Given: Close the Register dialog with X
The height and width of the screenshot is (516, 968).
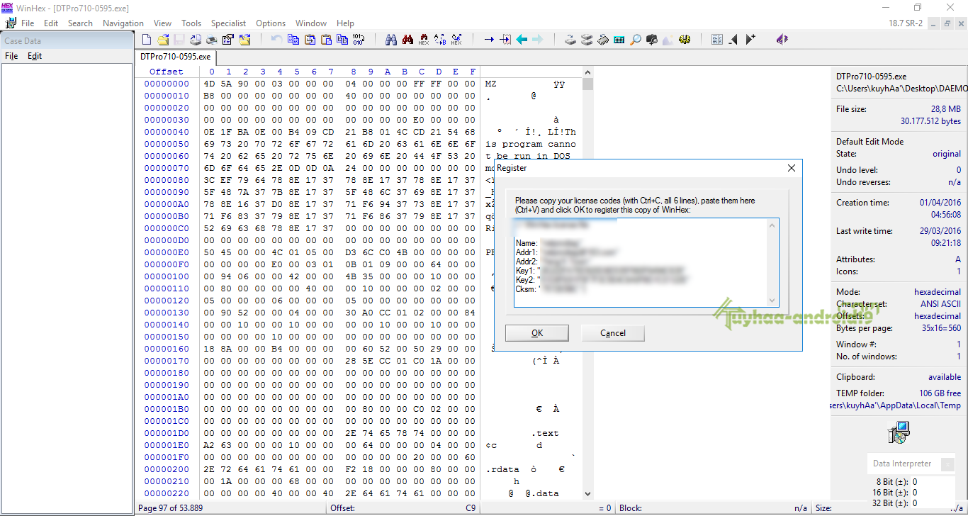Looking at the screenshot, I should click(792, 168).
